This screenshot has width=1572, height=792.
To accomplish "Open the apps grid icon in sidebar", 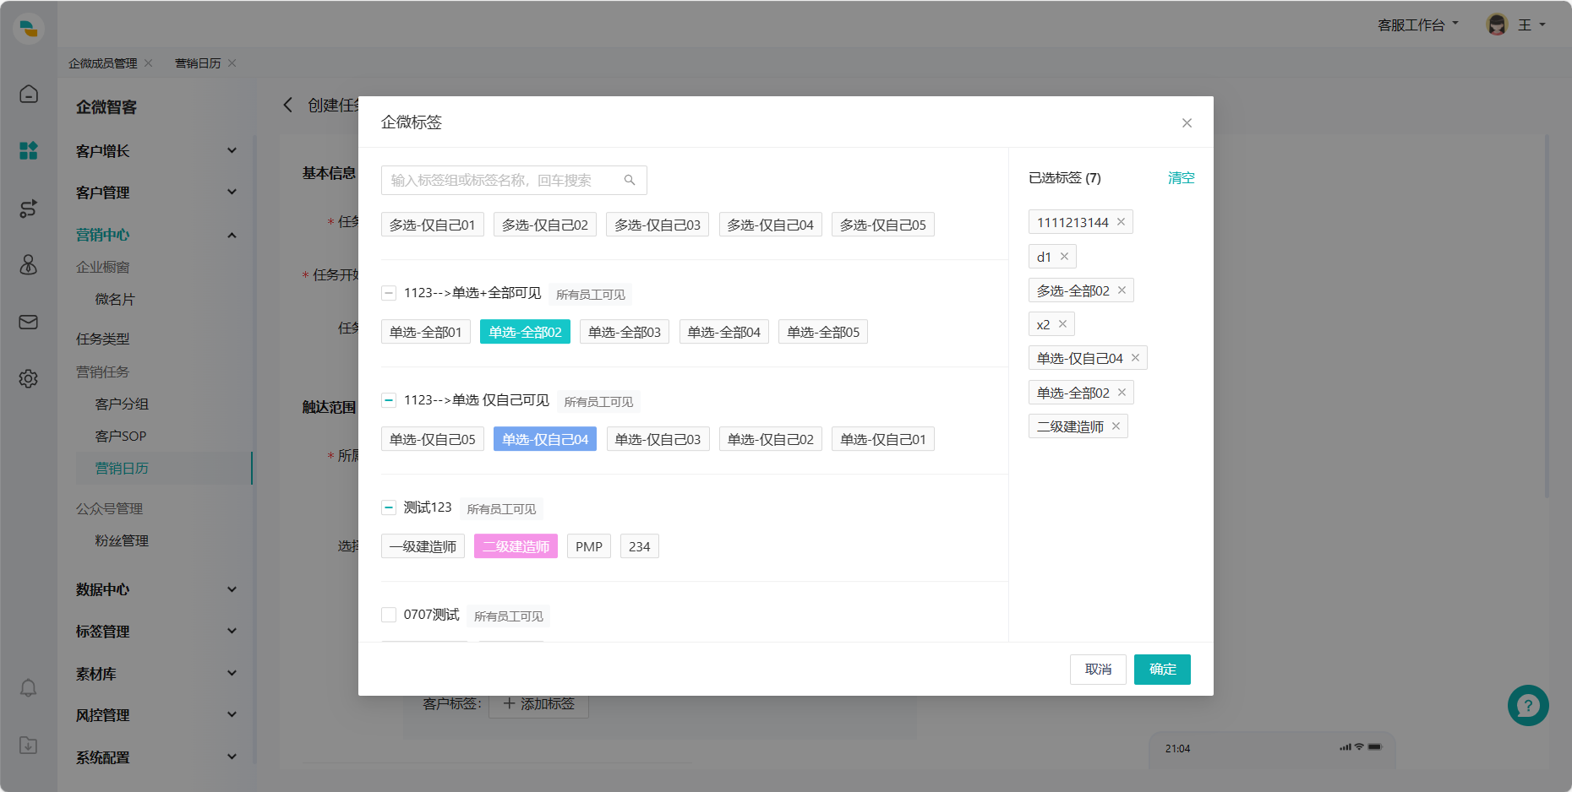I will pyautogui.click(x=29, y=150).
